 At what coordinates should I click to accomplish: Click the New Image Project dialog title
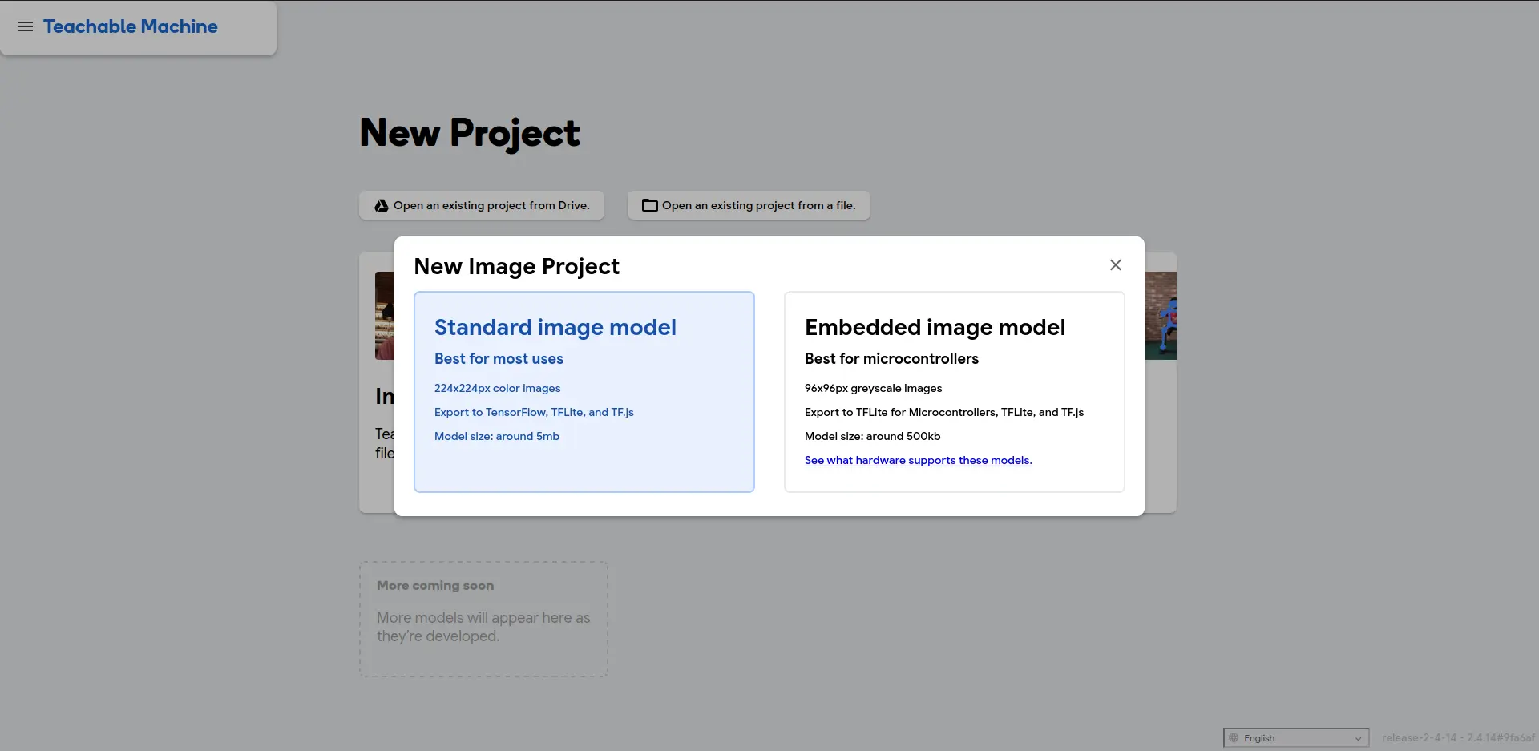[x=517, y=266]
